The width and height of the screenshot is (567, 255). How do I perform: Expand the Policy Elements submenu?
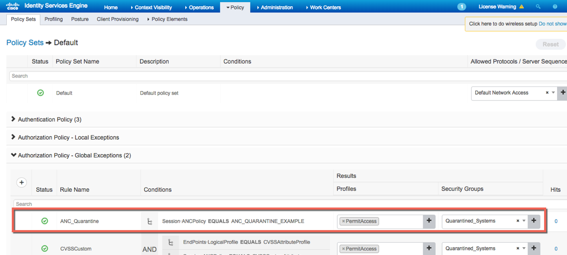click(168, 20)
